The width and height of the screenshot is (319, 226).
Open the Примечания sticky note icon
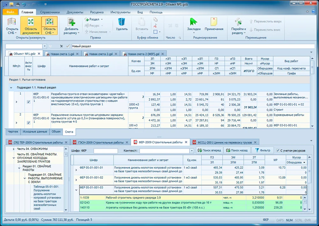[214, 22]
